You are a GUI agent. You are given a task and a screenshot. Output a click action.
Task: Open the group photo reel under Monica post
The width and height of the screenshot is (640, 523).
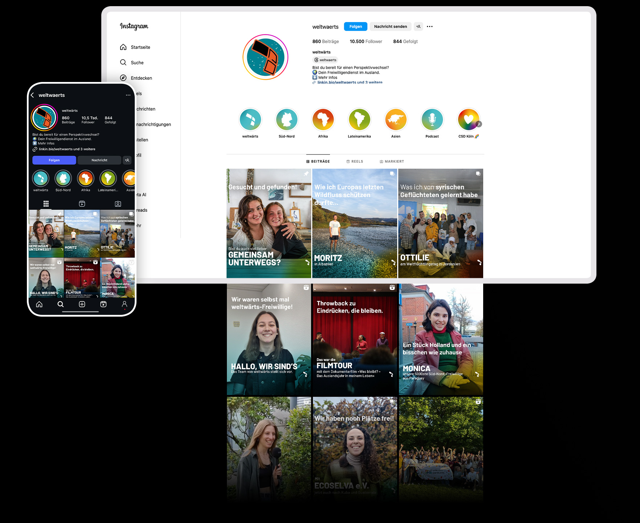441,449
